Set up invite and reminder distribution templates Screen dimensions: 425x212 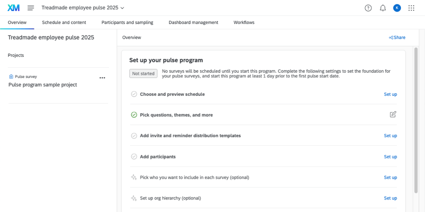click(x=390, y=136)
